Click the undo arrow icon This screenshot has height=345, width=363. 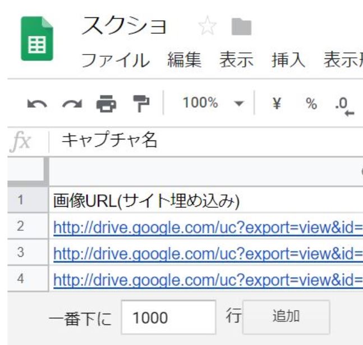[37, 103]
